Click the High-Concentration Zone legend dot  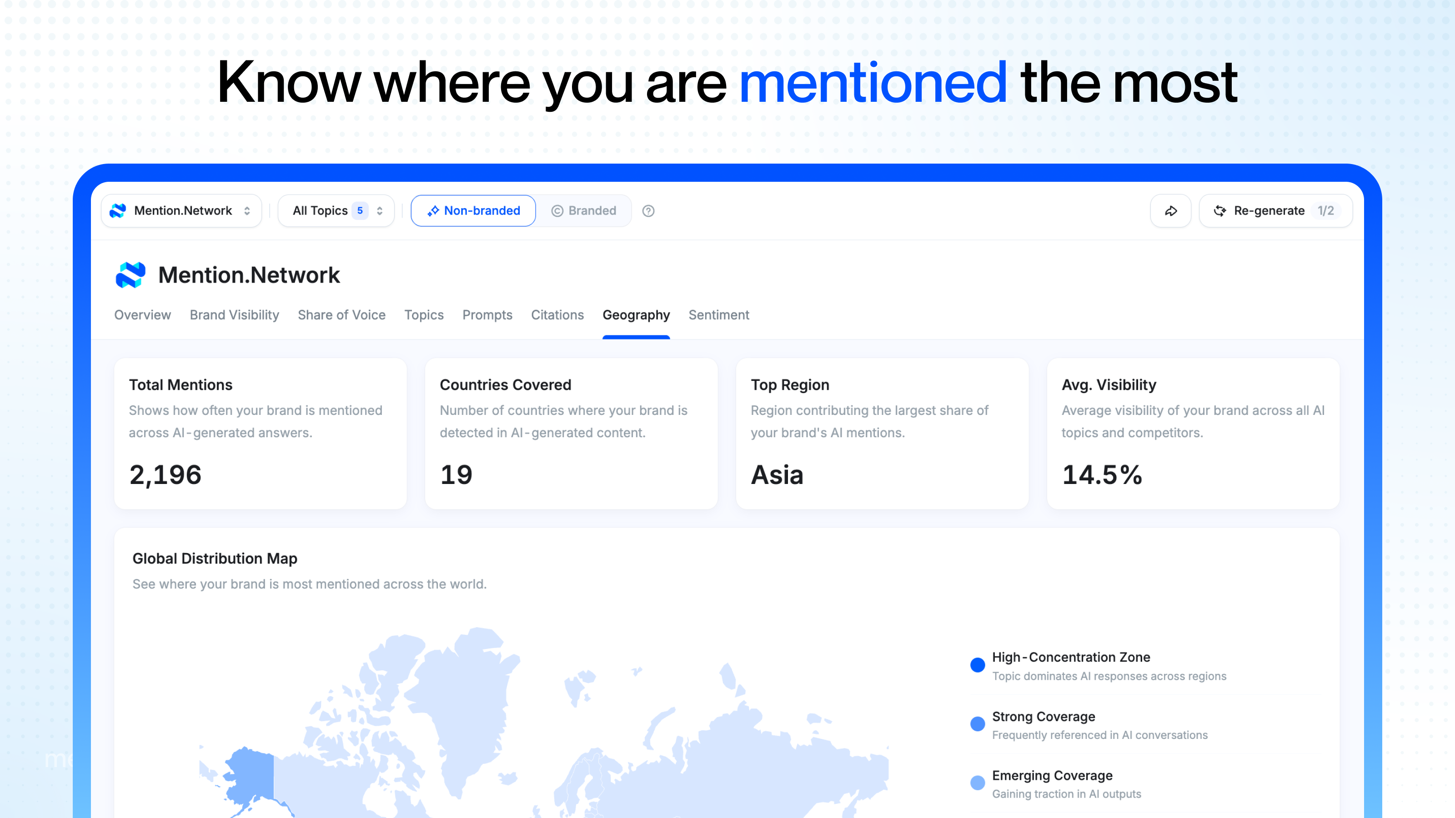pyautogui.click(x=977, y=665)
